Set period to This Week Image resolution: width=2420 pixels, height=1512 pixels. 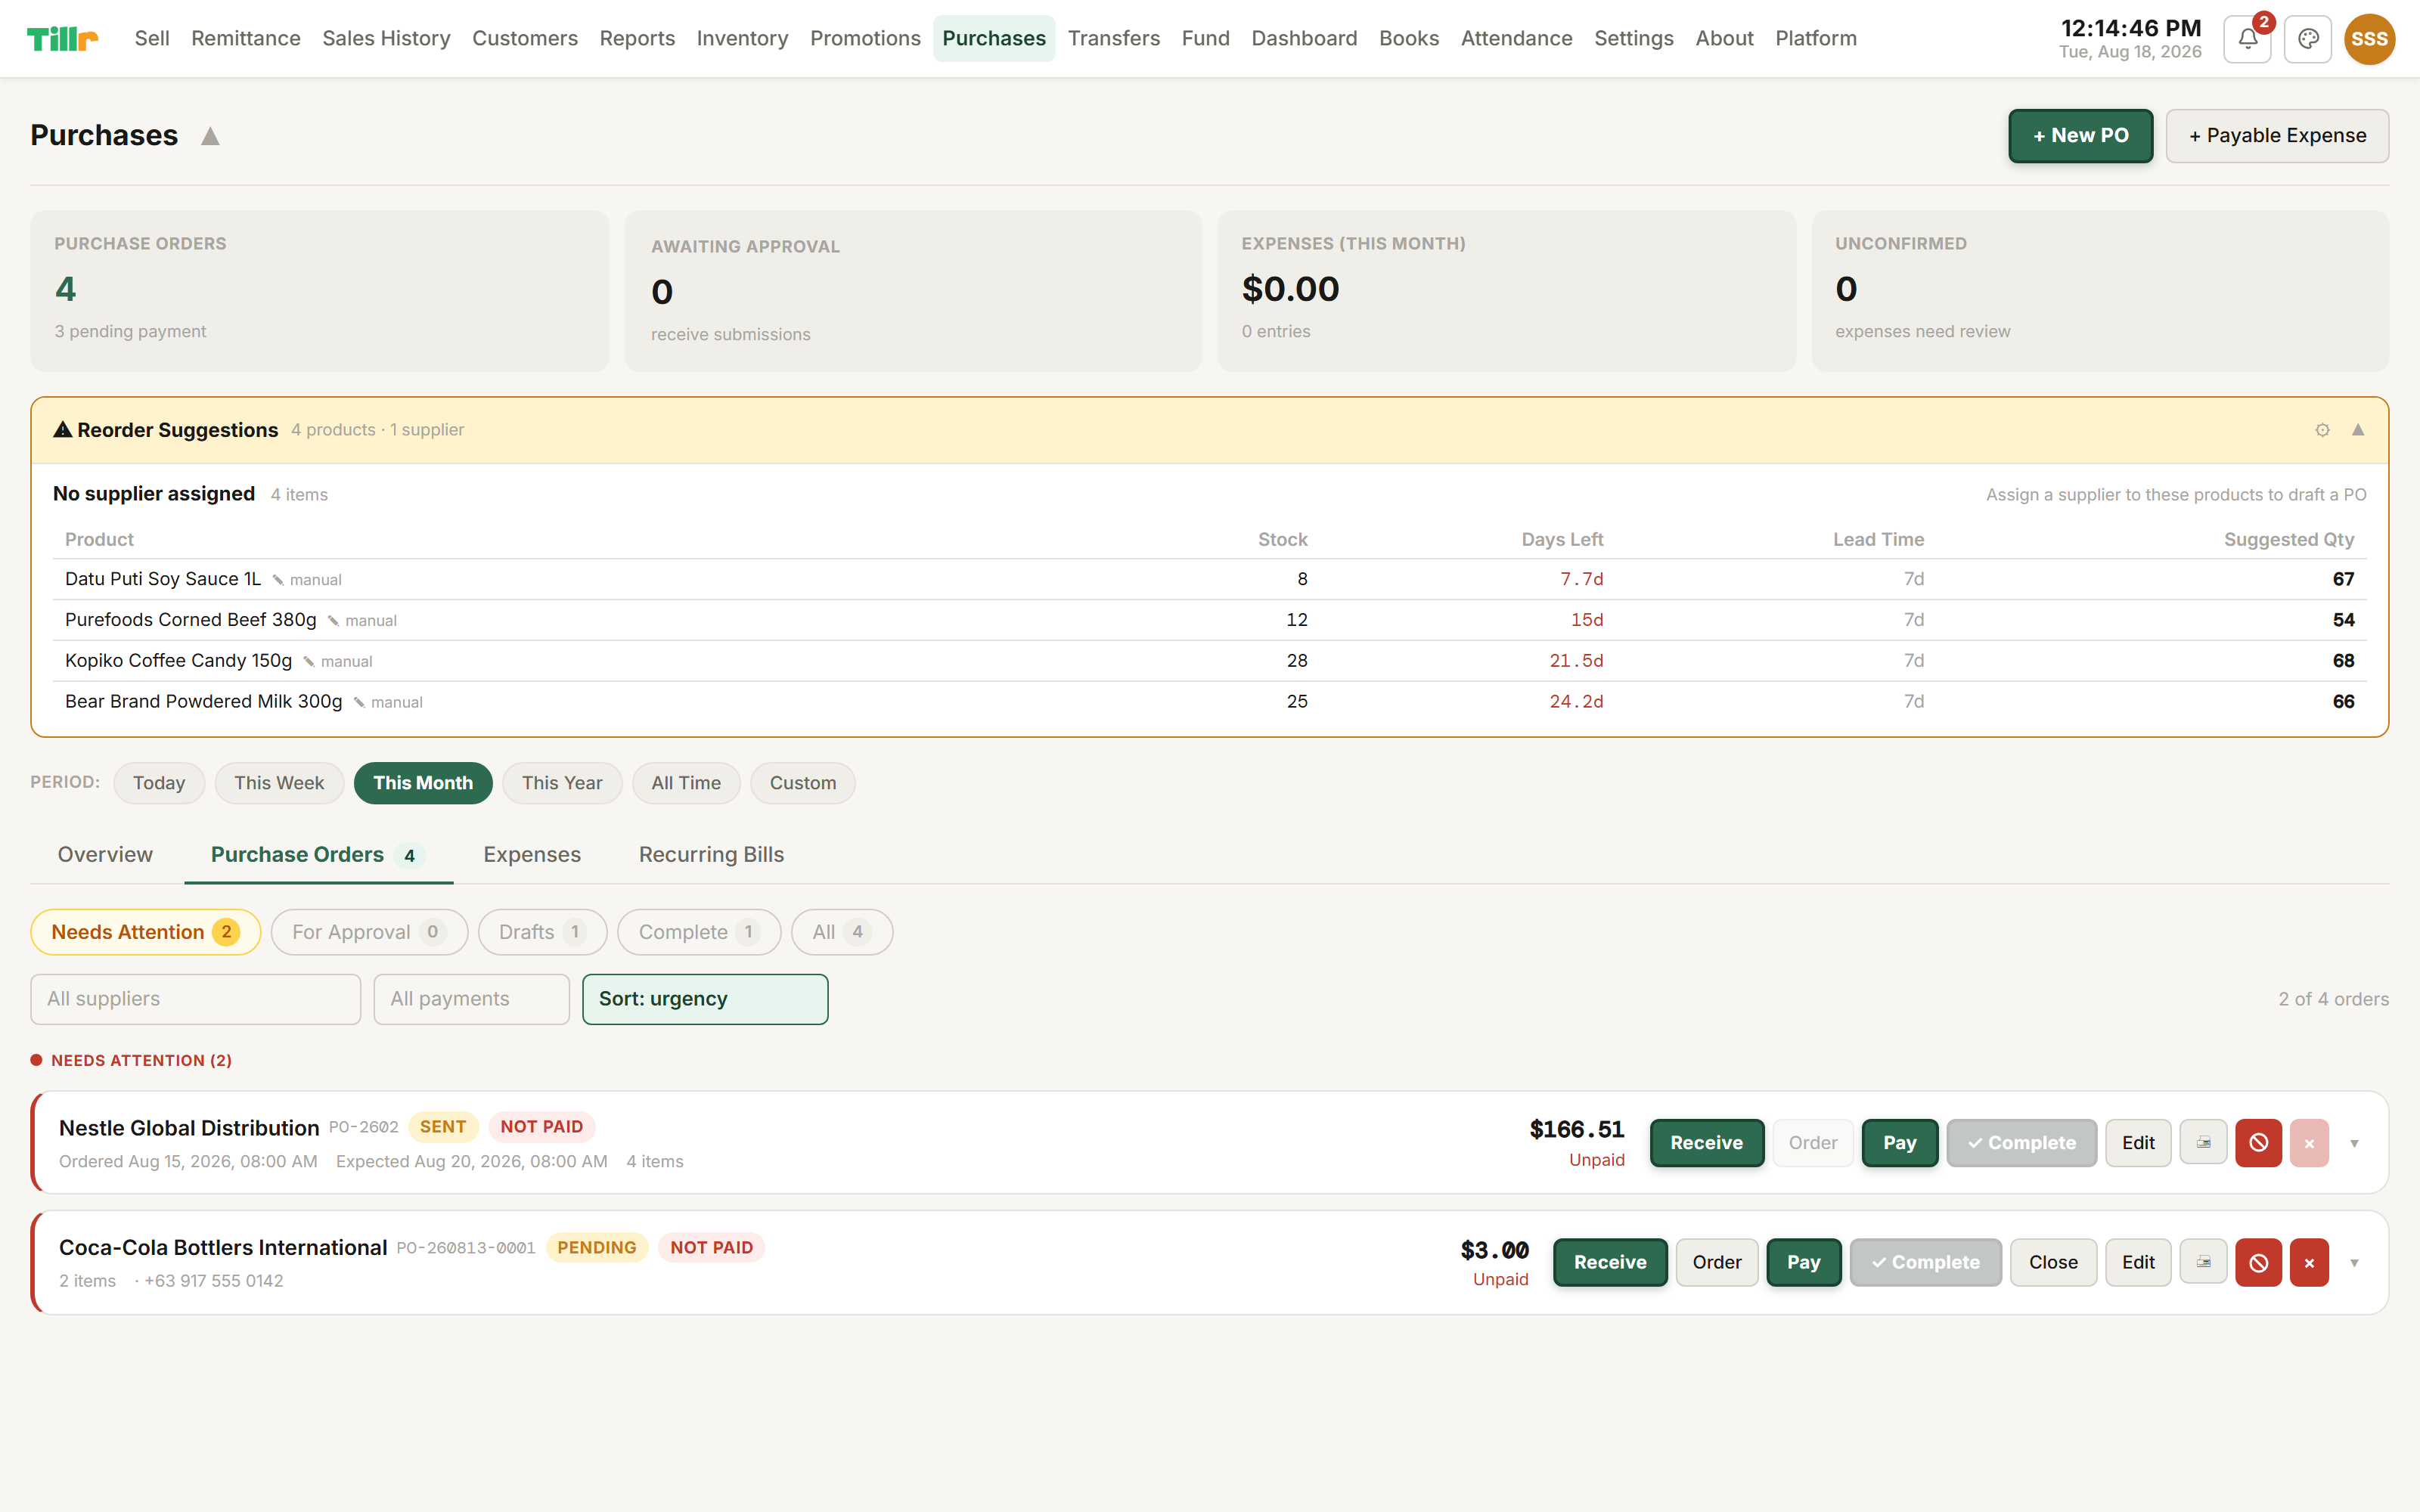279,783
